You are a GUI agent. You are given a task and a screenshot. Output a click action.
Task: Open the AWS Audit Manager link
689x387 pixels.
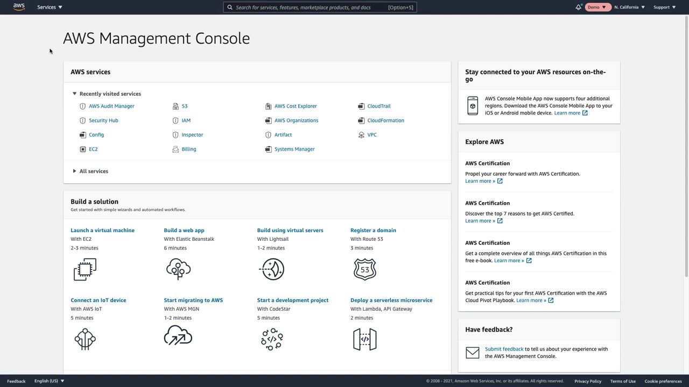(111, 106)
